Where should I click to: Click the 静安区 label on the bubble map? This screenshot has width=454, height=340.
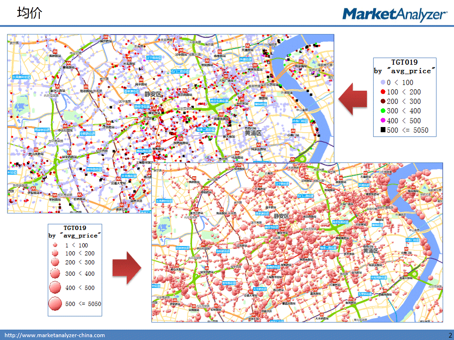pyautogui.click(x=281, y=216)
